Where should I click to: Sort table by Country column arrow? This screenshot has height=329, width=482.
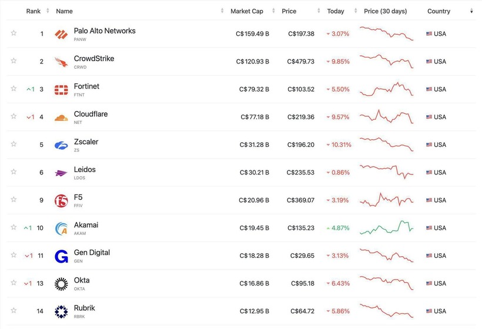tap(471, 11)
